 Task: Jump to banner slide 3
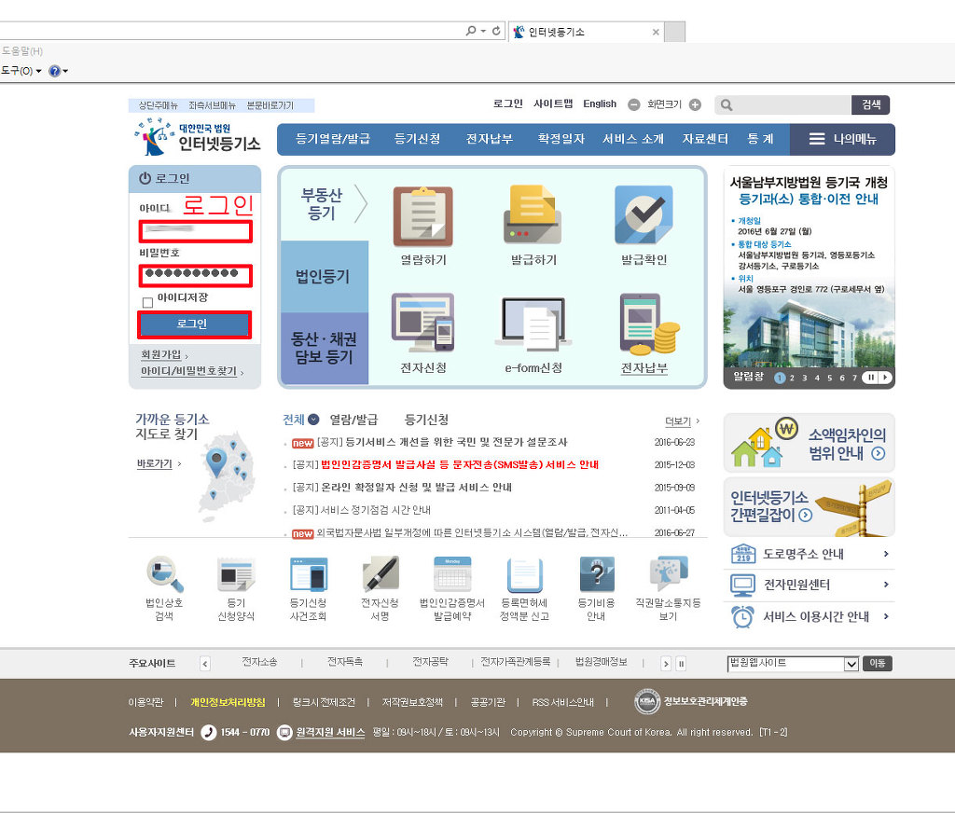pyautogui.click(x=805, y=379)
